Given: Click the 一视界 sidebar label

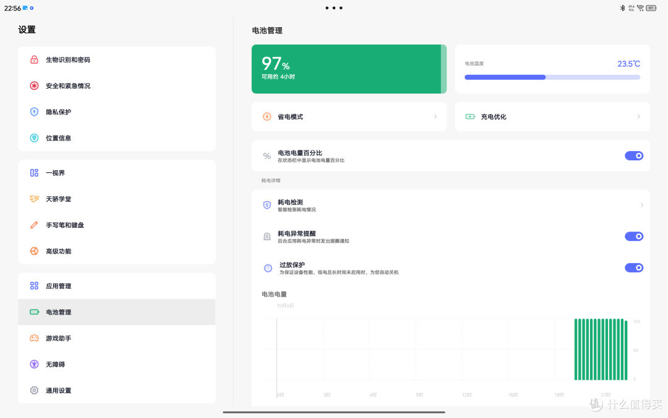Looking at the screenshot, I should 56,173.
